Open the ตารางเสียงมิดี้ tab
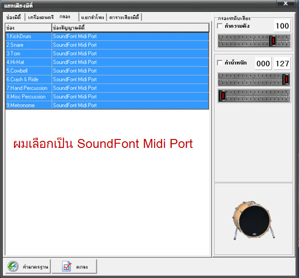Screen dimensions: 299x278 (x=124, y=17)
